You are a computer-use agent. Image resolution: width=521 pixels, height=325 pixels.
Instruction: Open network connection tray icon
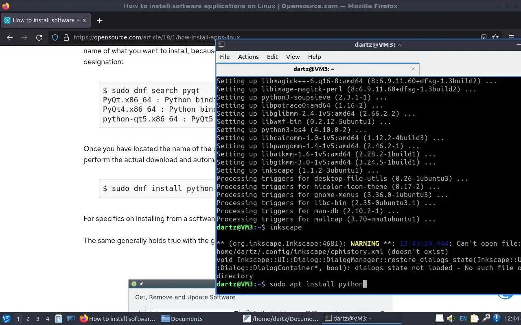point(486,318)
